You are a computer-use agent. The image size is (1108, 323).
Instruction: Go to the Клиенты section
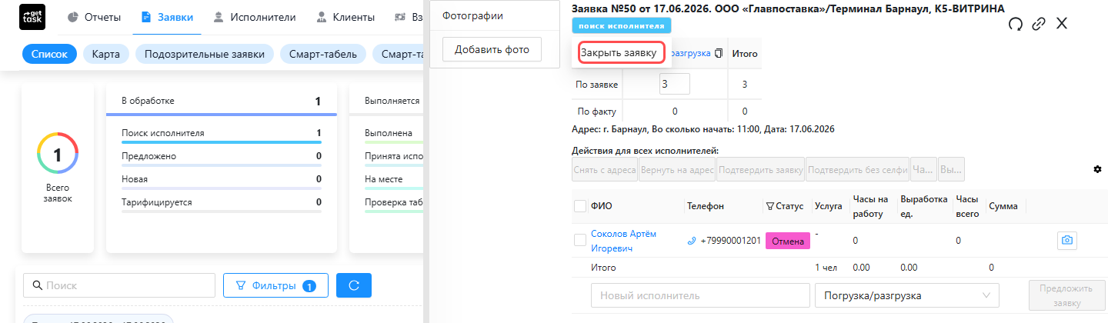point(345,17)
